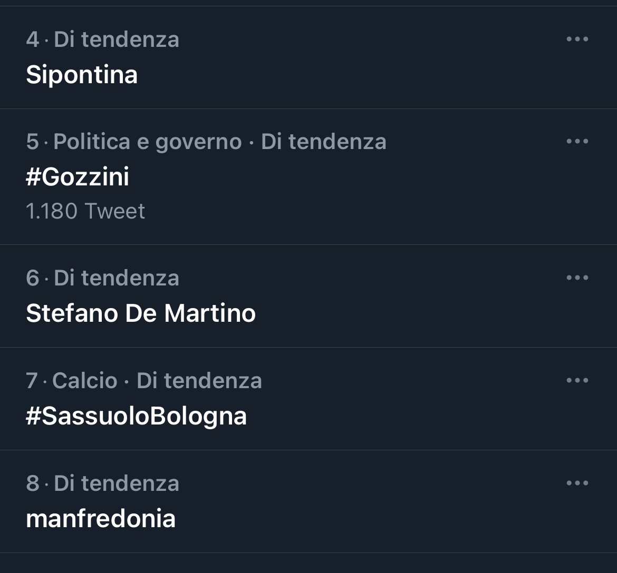Open the #SassuoloBologna hashtag

(x=136, y=416)
